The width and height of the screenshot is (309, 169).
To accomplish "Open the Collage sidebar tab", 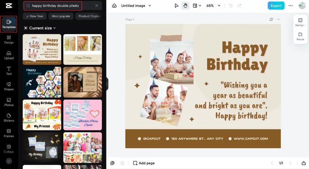I will pos(9,149).
